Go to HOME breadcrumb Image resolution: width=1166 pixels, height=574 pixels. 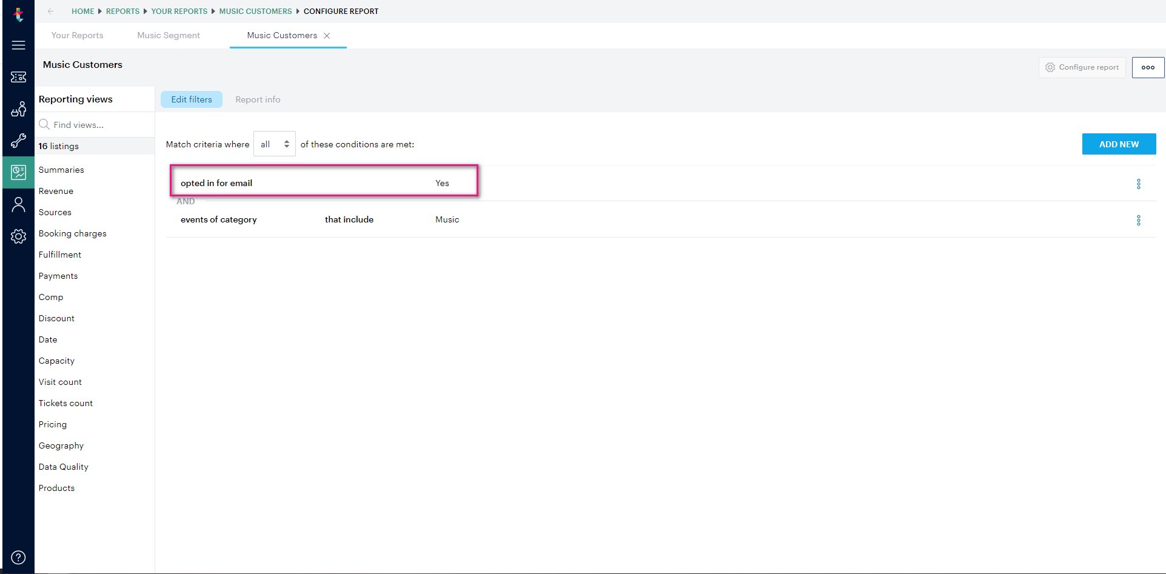tap(83, 11)
